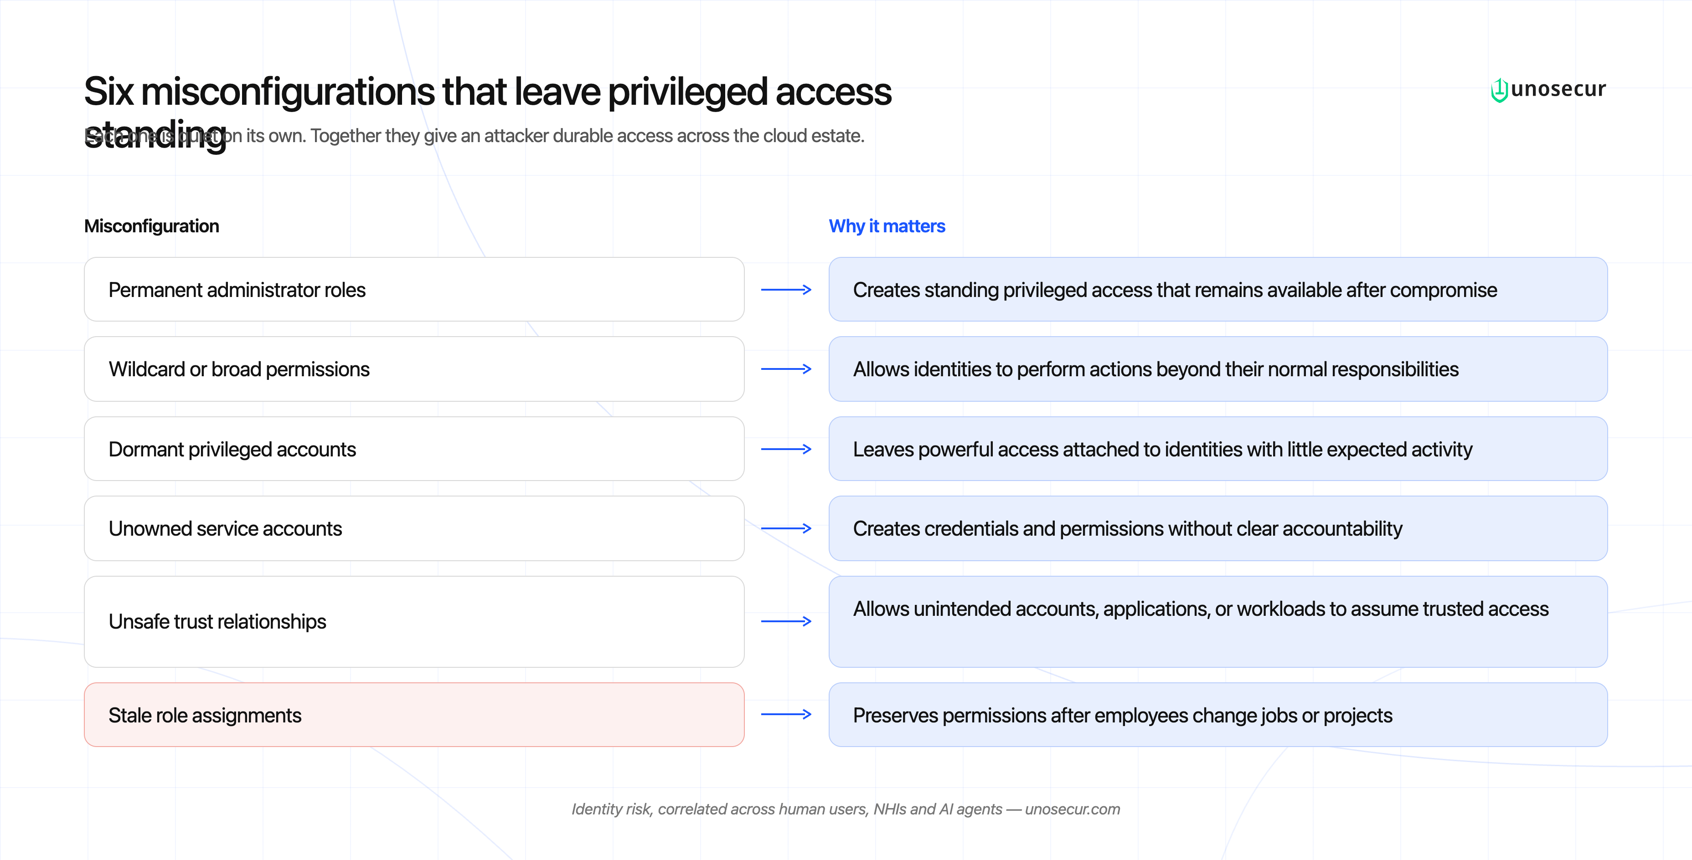Viewport: 1692px width, 860px height.
Task: Click the unosecur brand name text
Action: click(1558, 89)
